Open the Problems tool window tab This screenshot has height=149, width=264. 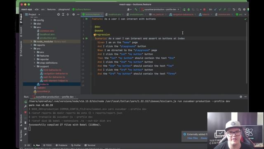point(61,145)
